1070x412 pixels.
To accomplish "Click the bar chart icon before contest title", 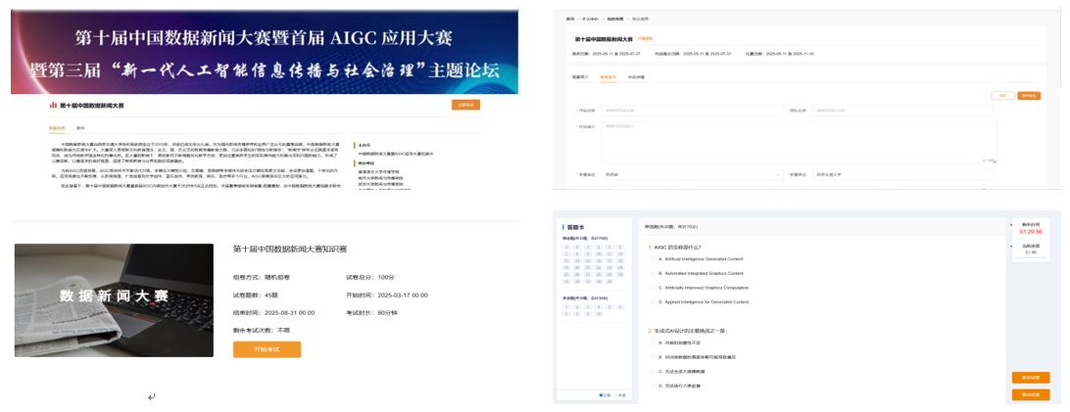I will pyautogui.click(x=53, y=106).
